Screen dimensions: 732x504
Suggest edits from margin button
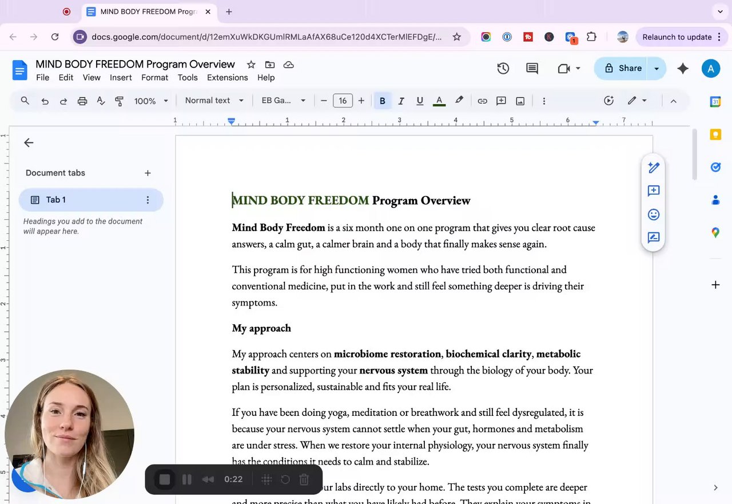tap(654, 238)
